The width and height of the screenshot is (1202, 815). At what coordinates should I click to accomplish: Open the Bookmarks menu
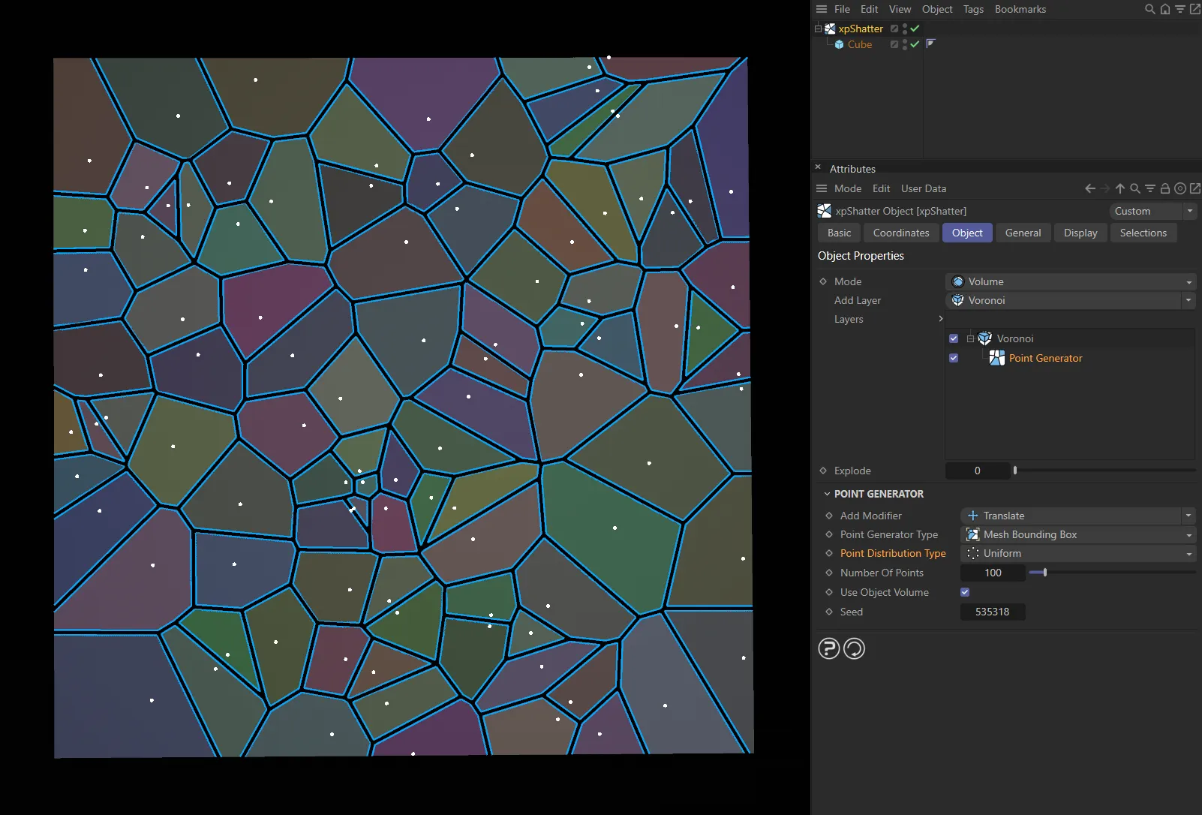coord(1020,9)
